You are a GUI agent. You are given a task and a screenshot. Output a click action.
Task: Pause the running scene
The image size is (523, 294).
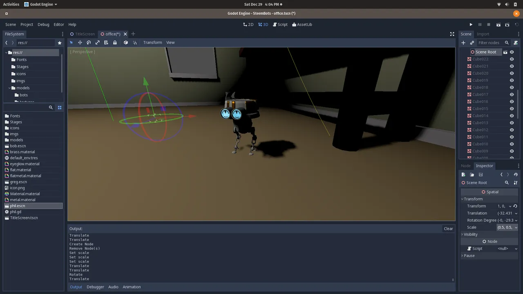tap(480, 24)
